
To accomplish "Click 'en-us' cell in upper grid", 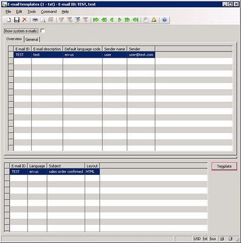I will [83, 55].
